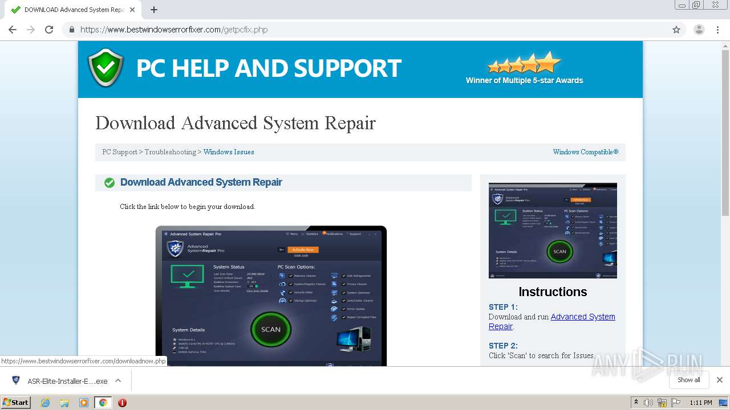This screenshot has height=410, width=730.
Task: Click the taskbar clock showing 1:11 PM
Action: (x=701, y=403)
